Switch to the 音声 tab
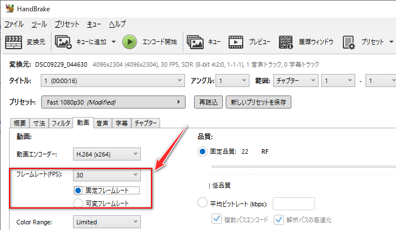Image resolution: width=396 pixels, height=230 pixels. pyautogui.click(x=102, y=123)
